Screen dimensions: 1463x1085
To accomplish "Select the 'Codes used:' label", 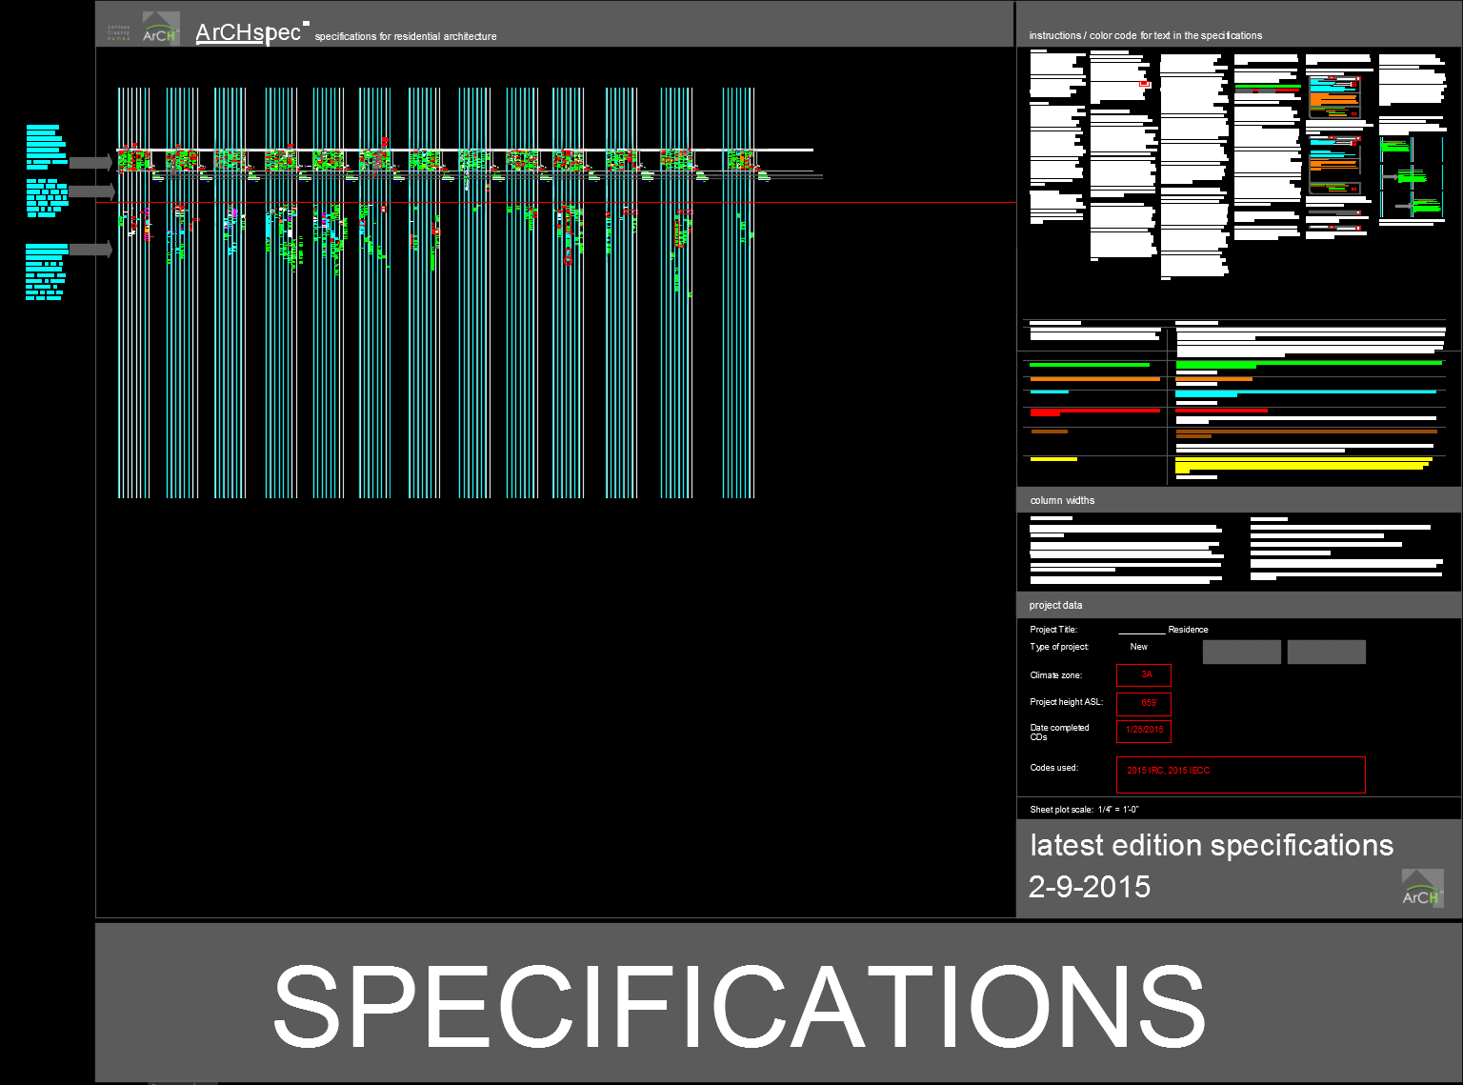I will click(1053, 768).
